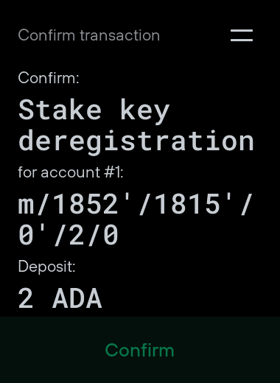Click the word "transaction" in the header
This screenshot has width=280, height=383.
[120, 35]
